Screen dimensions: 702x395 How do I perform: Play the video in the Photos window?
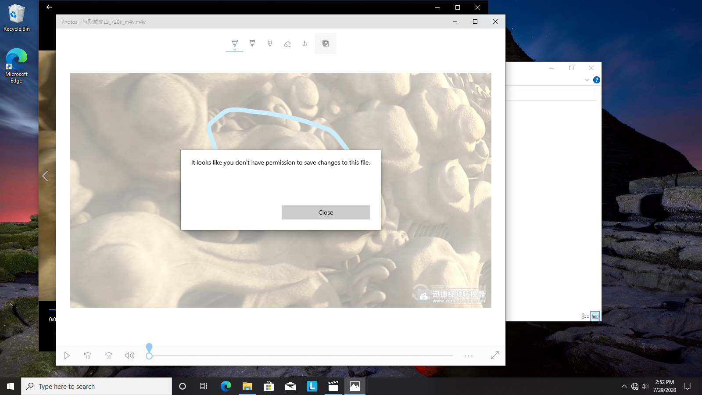point(67,355)
